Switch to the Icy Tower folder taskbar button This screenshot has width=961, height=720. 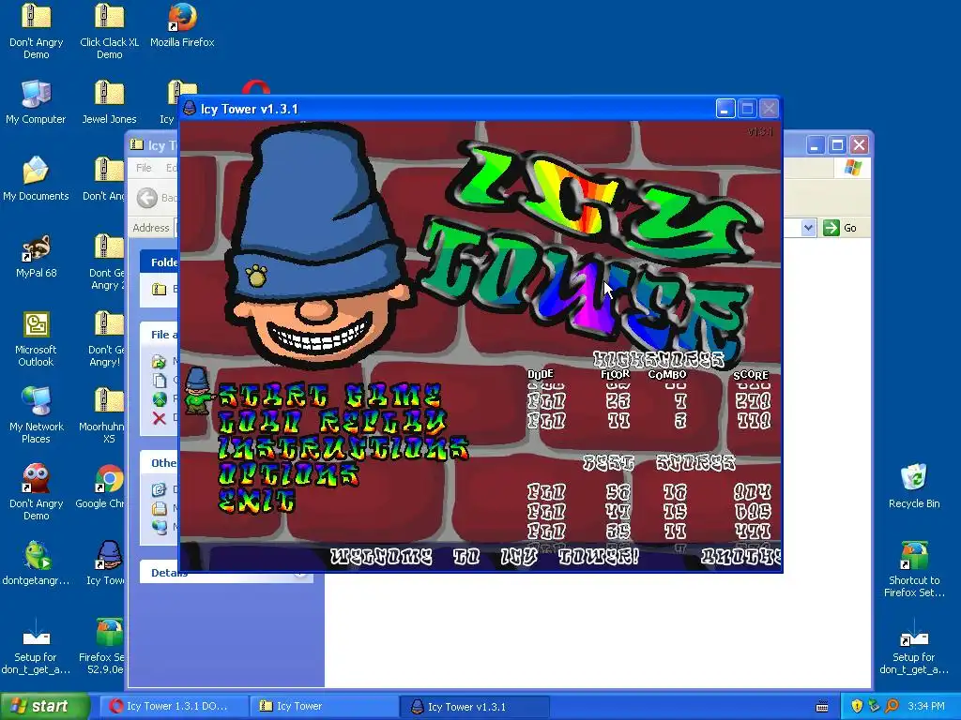(x=325, y=707)
